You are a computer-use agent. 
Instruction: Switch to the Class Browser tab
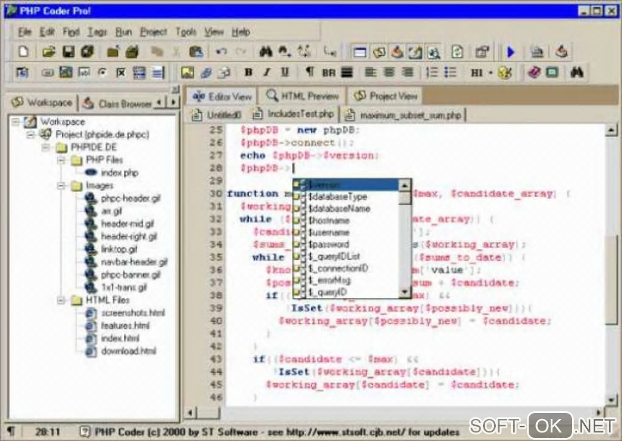point(117,104)
